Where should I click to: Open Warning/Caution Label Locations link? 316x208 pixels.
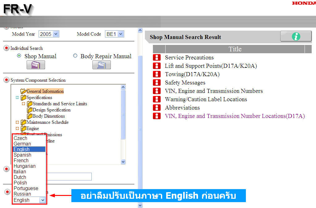pyautogui.click(x=206, y=99)
